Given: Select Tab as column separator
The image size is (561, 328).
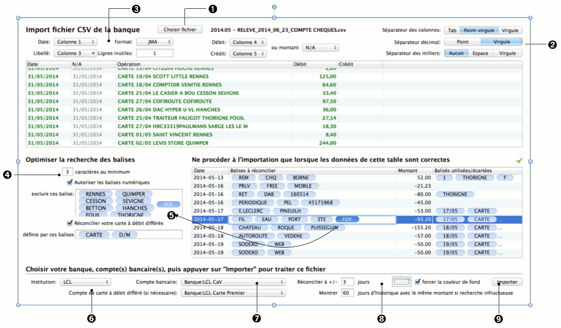Looking at the screenshot, I should click(x=452, y=30).
